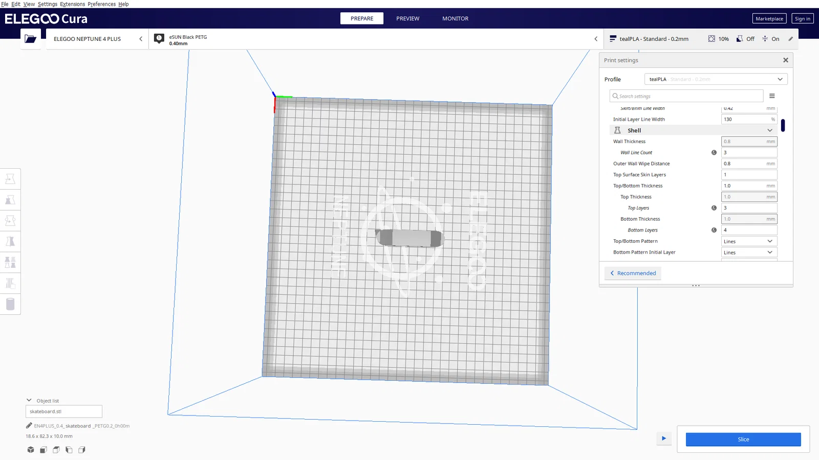
Task: Click the info icon beside Top Layers
Action: coord(714,208)
